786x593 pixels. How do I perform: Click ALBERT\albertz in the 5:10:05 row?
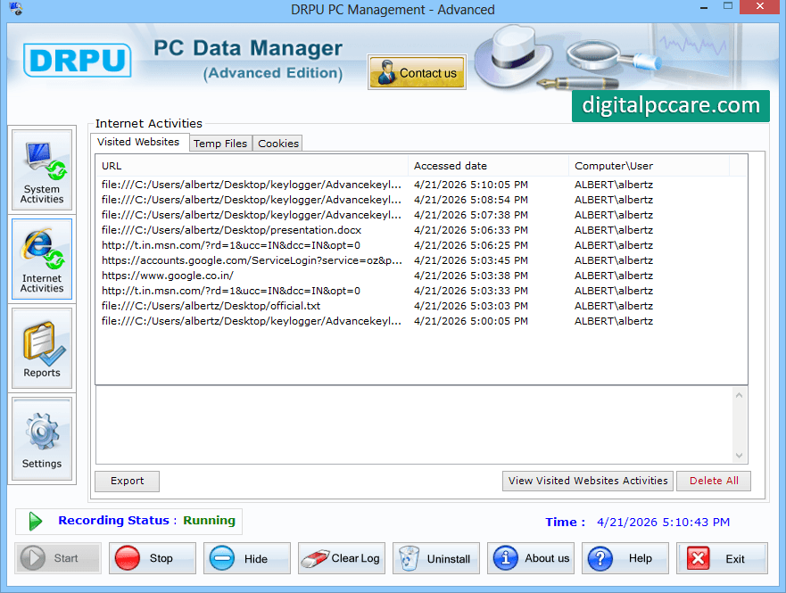614,185
